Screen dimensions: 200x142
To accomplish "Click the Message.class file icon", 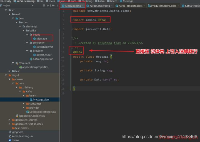I will click(31, 100).
